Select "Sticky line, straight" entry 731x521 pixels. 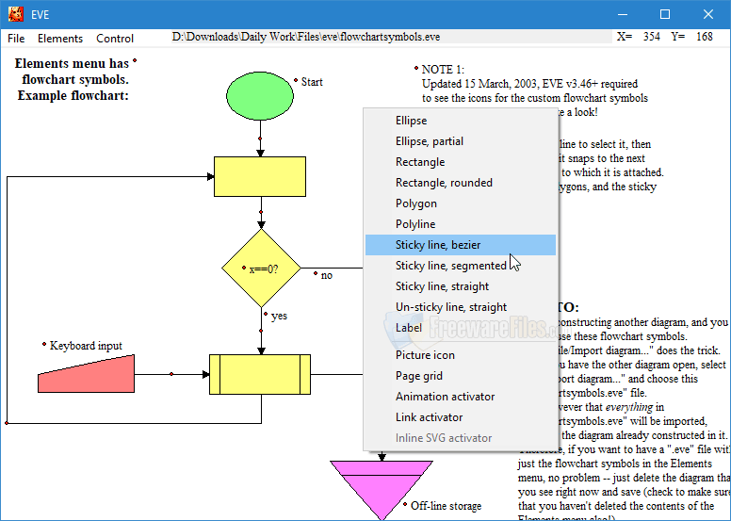[x=460, y=285]
